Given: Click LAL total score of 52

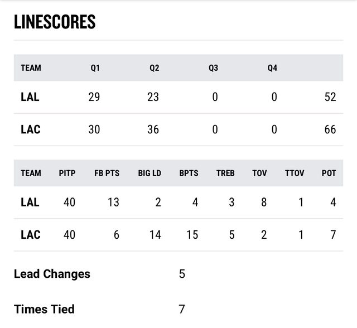Looking at the screenshot, I should (x=330, y=97).
